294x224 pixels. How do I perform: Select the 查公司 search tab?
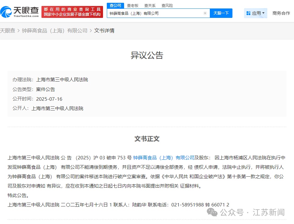click(115, 5)
